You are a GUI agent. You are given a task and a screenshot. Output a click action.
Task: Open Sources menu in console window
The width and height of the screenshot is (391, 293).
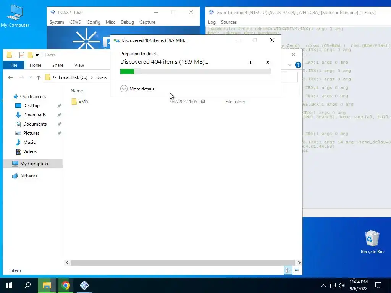pos(229,22)
